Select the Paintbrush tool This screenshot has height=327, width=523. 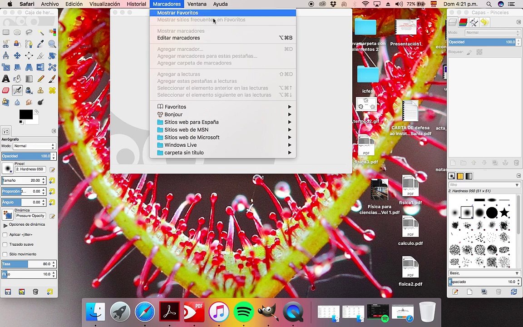point(52,79)
